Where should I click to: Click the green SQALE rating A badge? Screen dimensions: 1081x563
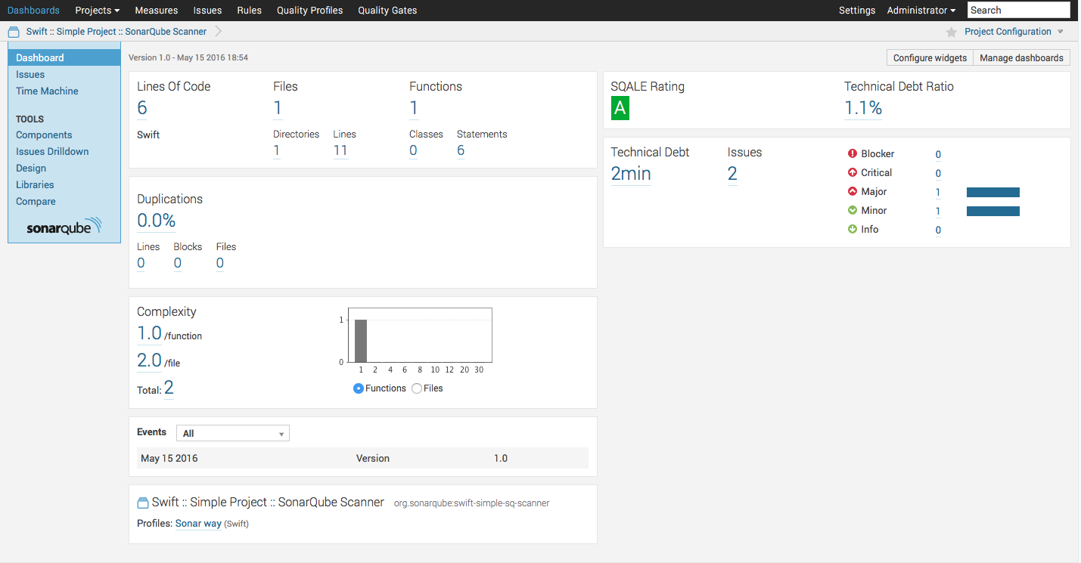coord(620,109)
